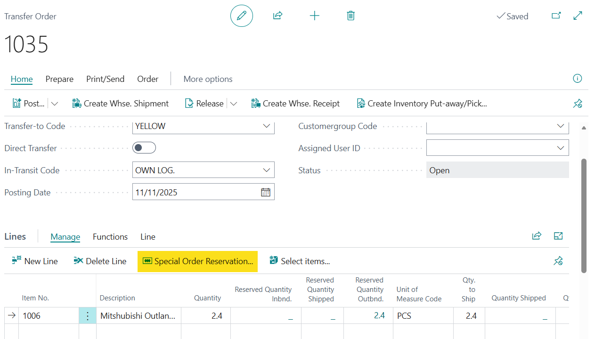The image size is (603, 339).
Task: Open Lines in Excel via the Excel icon
Action: [558, 235]
